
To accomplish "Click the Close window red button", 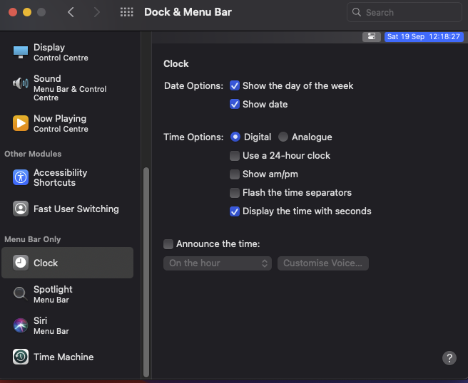I will coord(13,12).
